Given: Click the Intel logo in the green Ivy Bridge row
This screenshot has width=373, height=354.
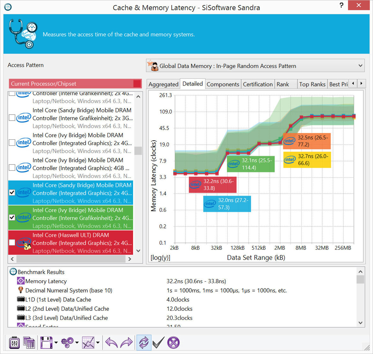Looking at the screenshot, I should (24, 217).
